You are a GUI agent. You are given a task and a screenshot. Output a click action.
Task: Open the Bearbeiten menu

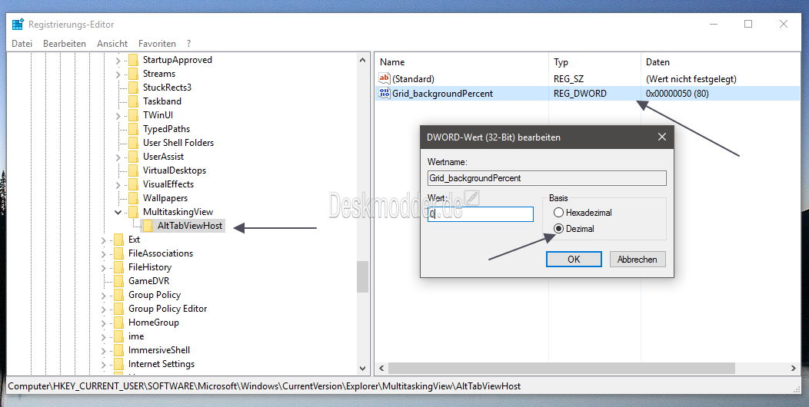[x=65, y=44]
